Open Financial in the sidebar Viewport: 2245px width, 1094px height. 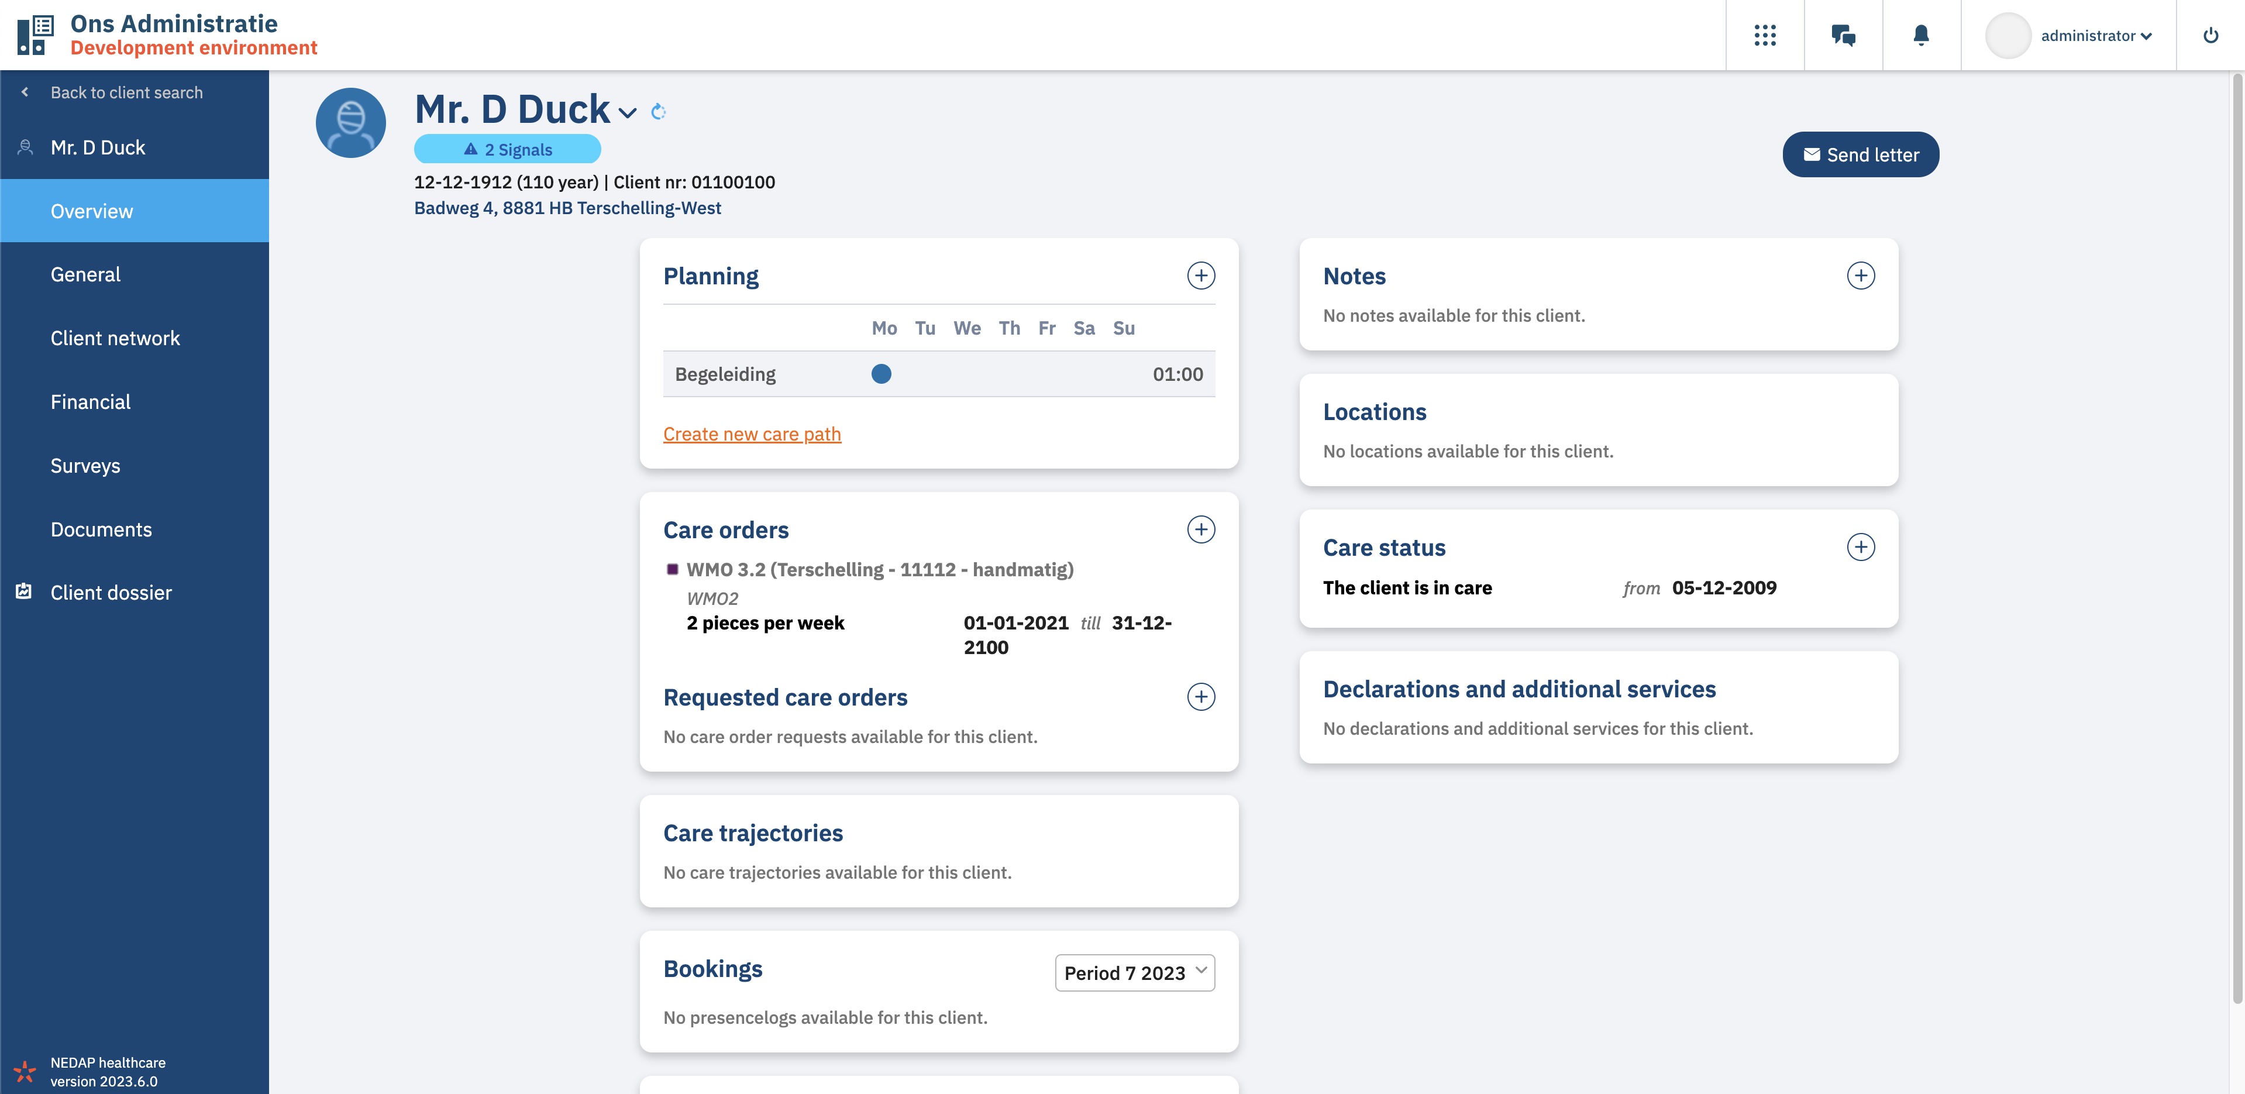pyautogui.click(x=135, y=402)
